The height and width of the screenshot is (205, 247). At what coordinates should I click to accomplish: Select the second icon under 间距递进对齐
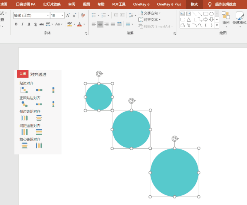point(39,132)
